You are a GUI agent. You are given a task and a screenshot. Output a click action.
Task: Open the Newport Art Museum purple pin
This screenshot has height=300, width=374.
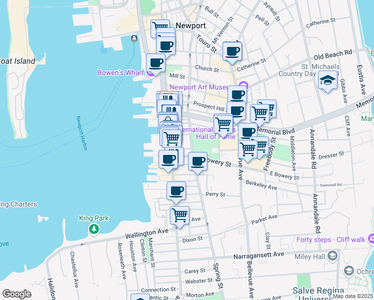pos(243,85)
